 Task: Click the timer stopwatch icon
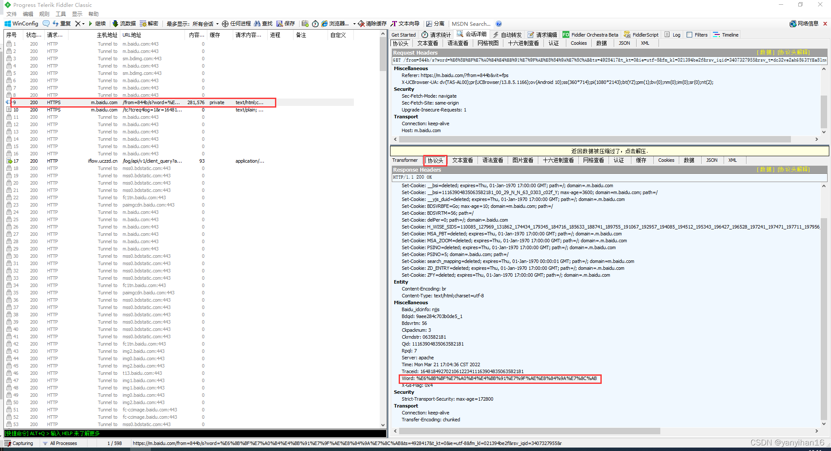(x=315, y=24)
